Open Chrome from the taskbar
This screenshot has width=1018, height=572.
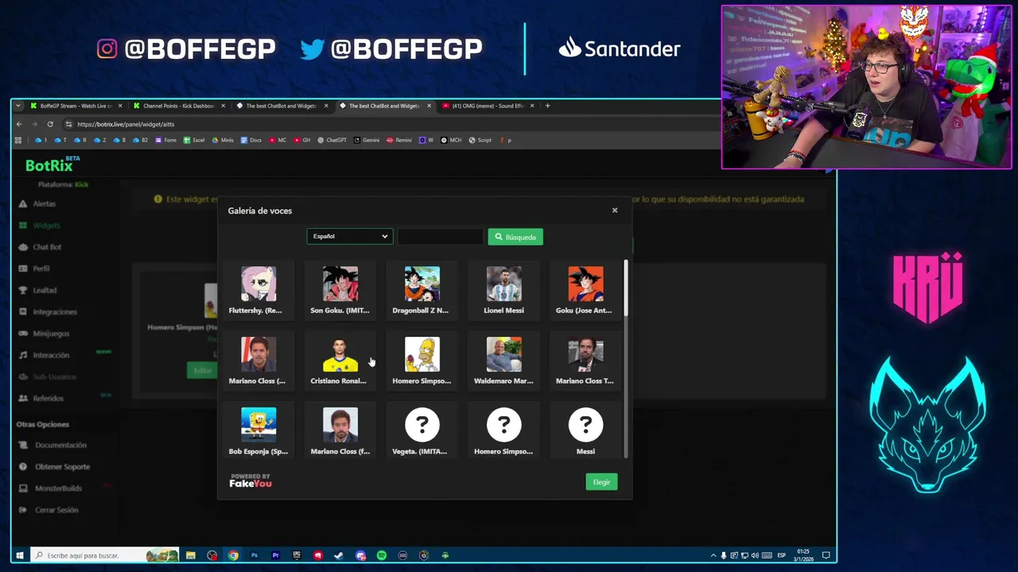click(233, 555)
